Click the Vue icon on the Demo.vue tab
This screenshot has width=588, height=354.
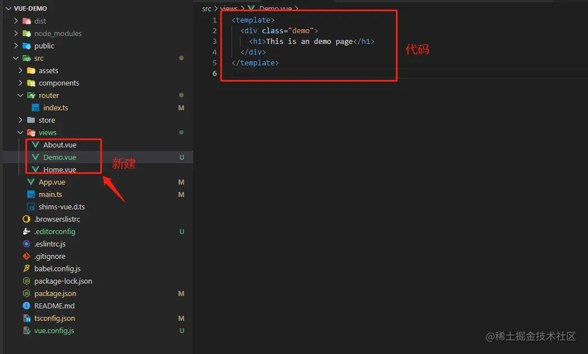[x=250, y=8]
